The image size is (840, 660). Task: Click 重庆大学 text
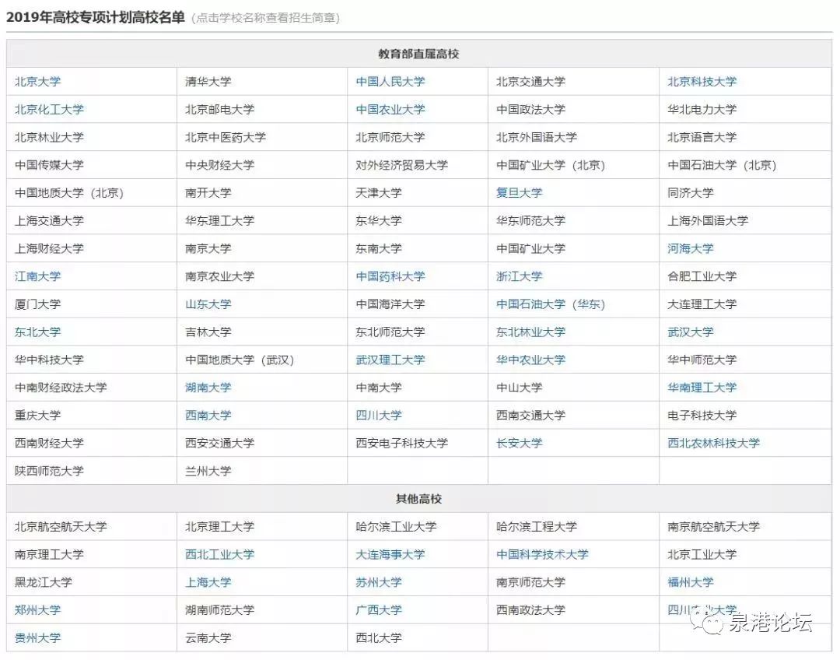pos(37,415)
